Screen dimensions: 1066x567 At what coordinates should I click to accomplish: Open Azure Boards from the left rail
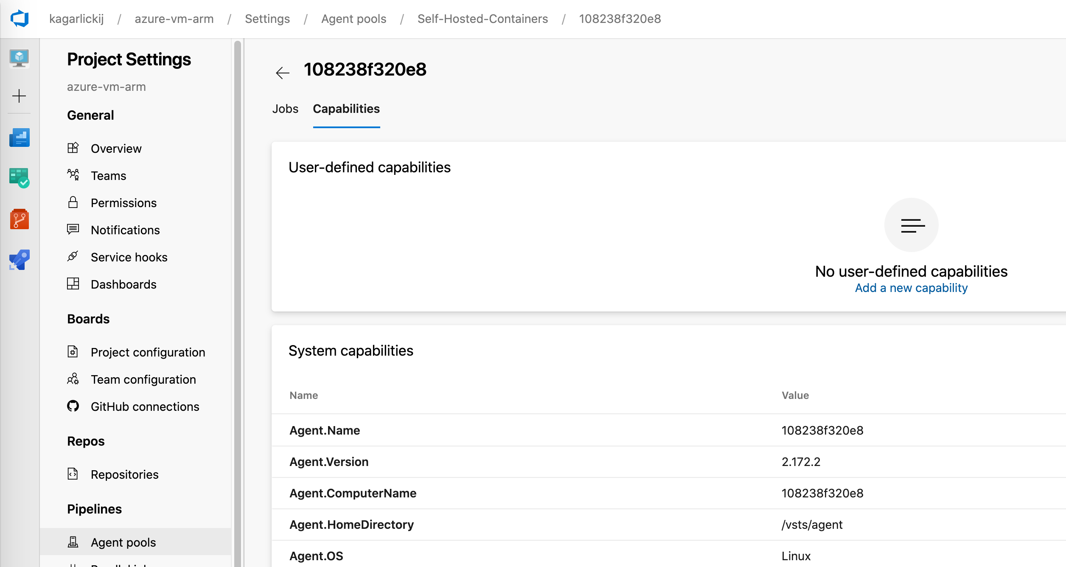point(20,138)
